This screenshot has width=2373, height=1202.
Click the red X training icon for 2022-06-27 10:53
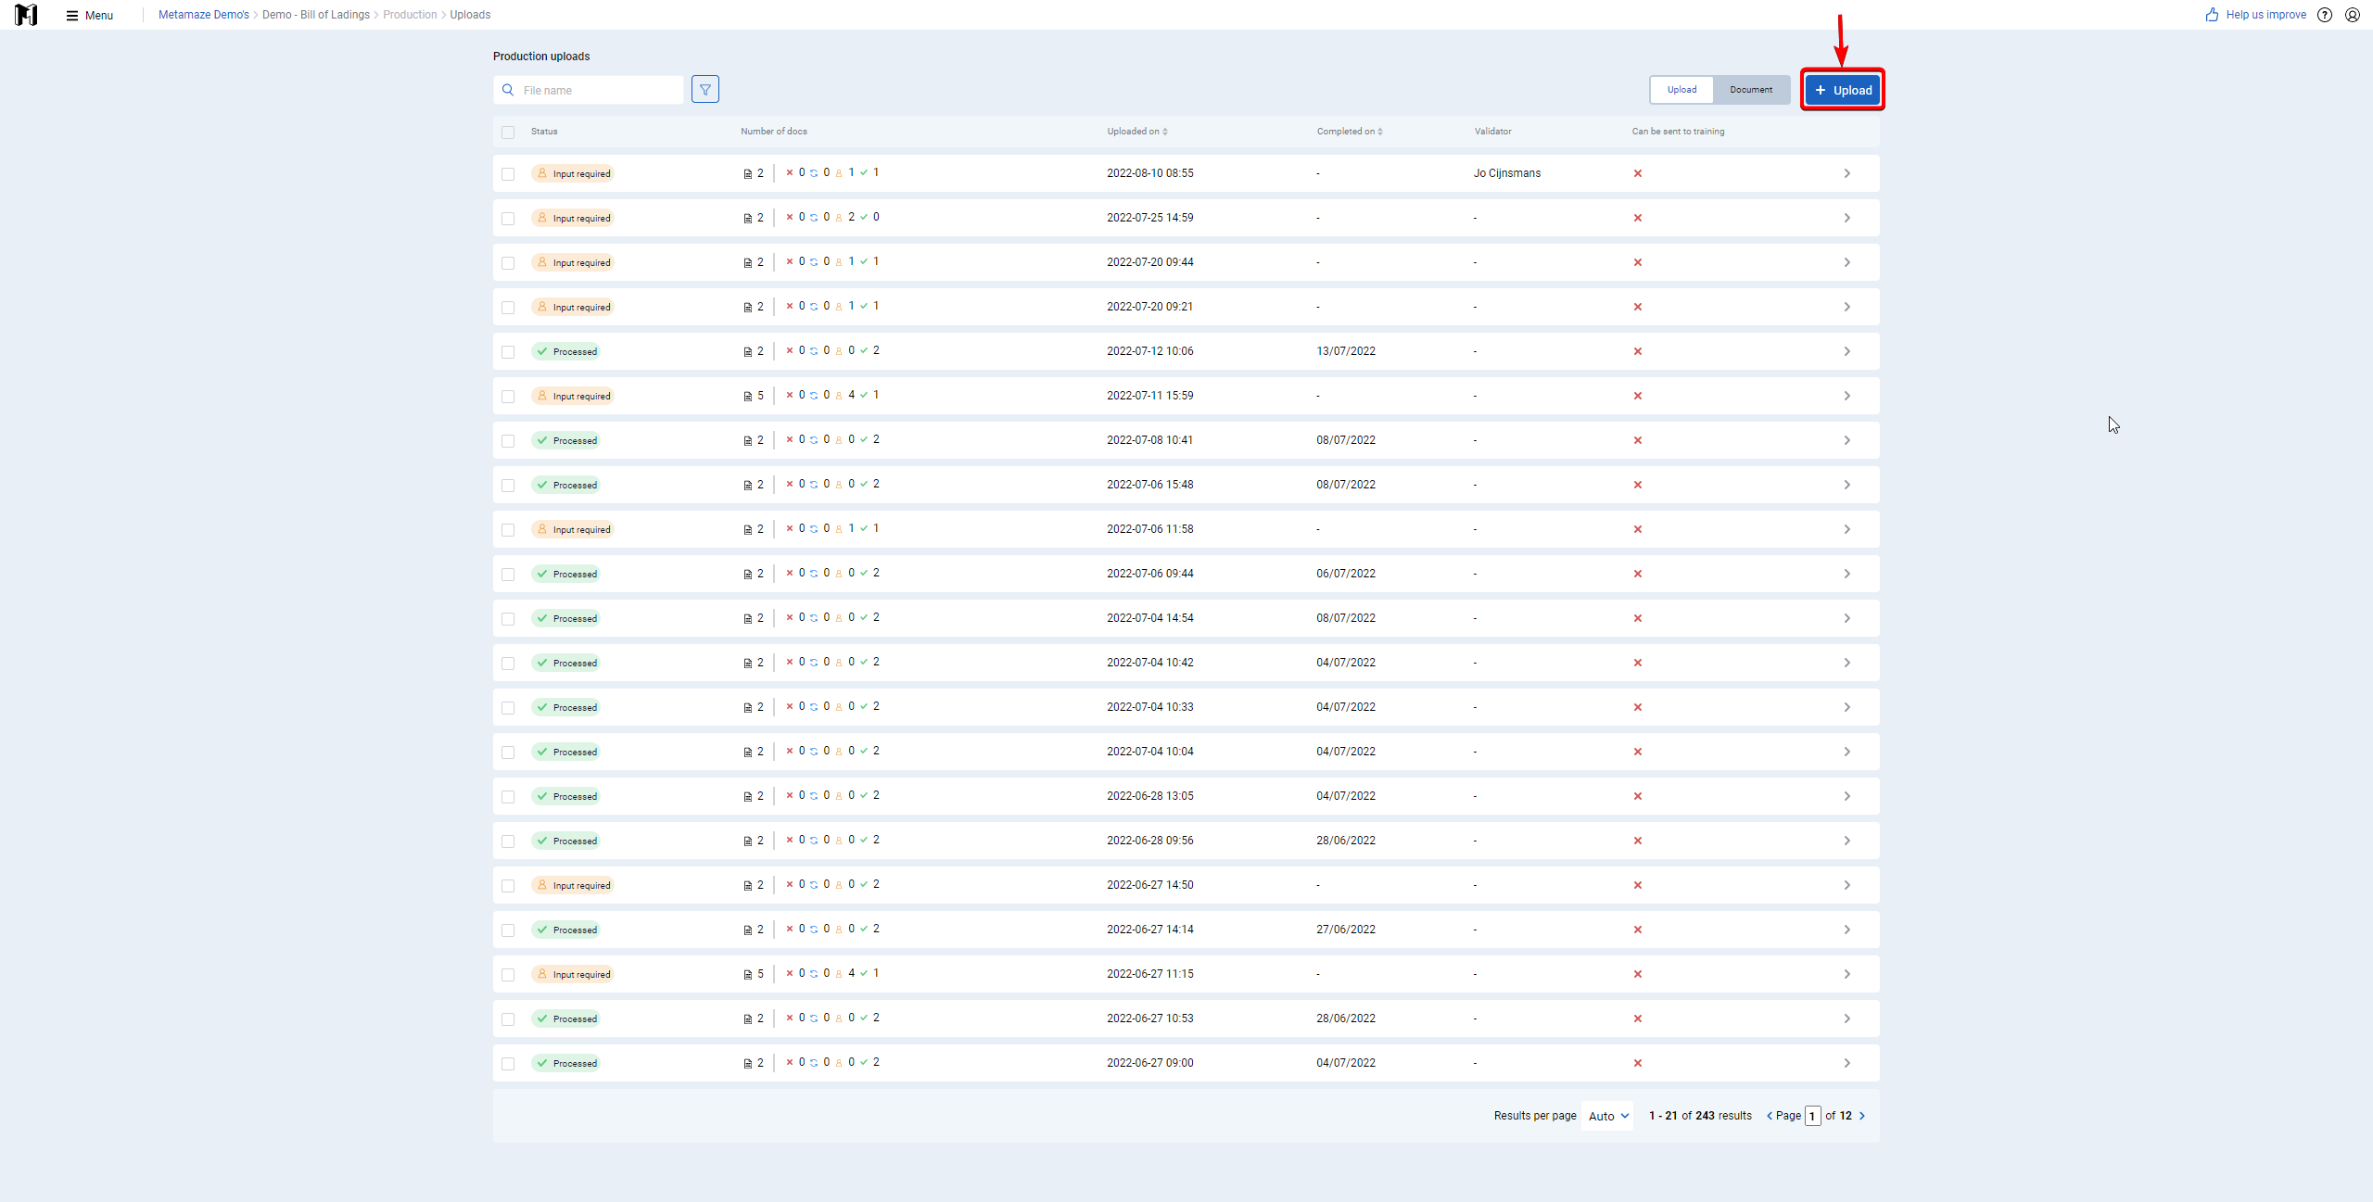(x=1638, y=1019)
